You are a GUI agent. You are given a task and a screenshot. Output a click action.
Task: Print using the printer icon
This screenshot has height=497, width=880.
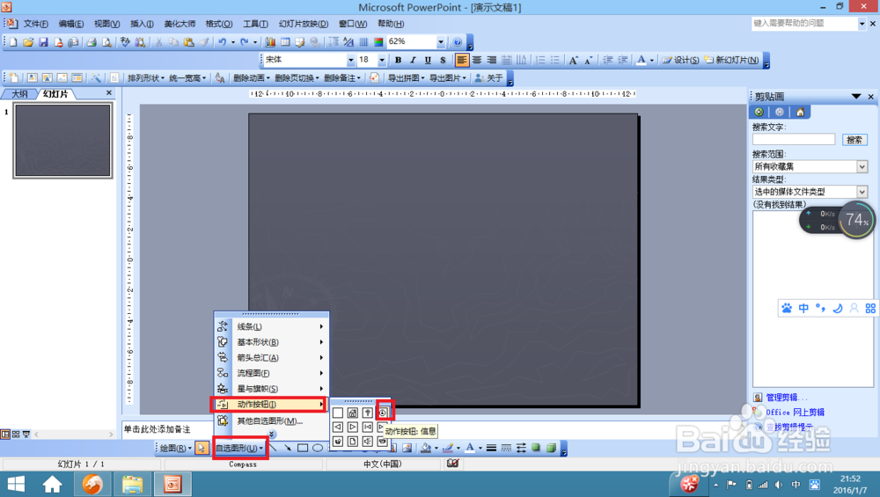click(x=92, y=42)
